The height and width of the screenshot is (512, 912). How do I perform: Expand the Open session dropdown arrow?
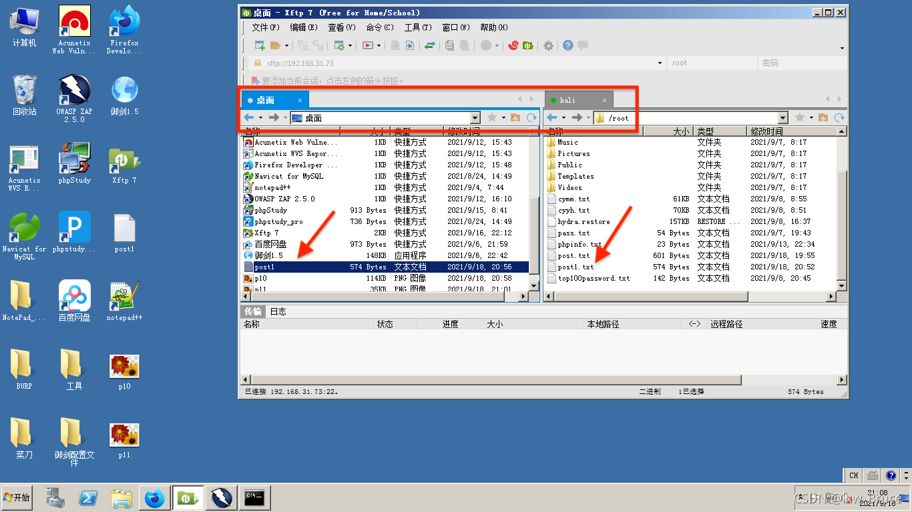click(287, 46)
